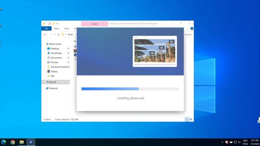The width and height of the screenshot is (260, 146).
Task: Open the Share ribbon tab in Explorer
Action: (67, 28)
